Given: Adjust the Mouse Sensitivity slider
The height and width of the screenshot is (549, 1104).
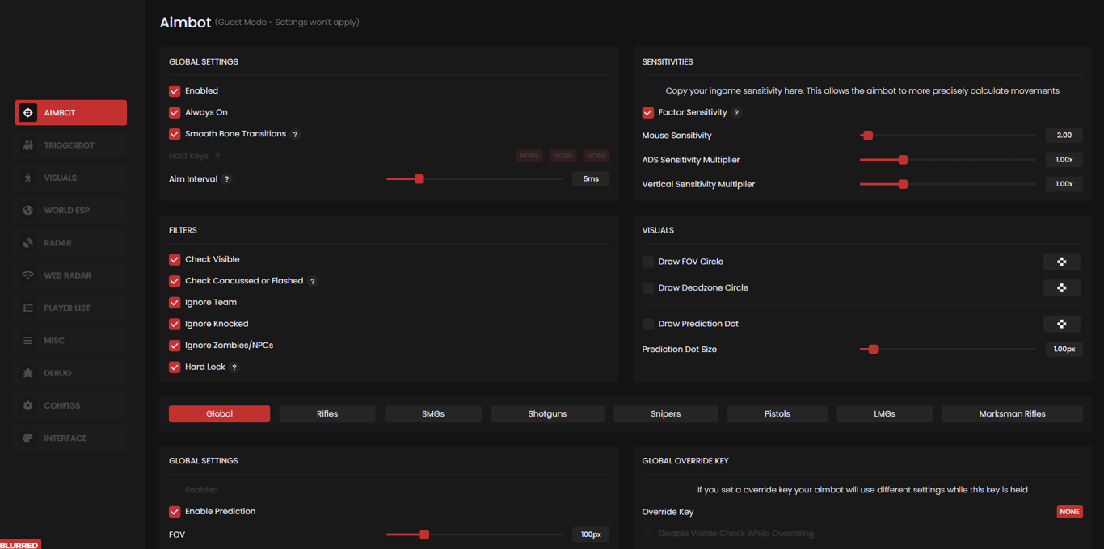Looking at the screenshot, I should tap(948, 136).
